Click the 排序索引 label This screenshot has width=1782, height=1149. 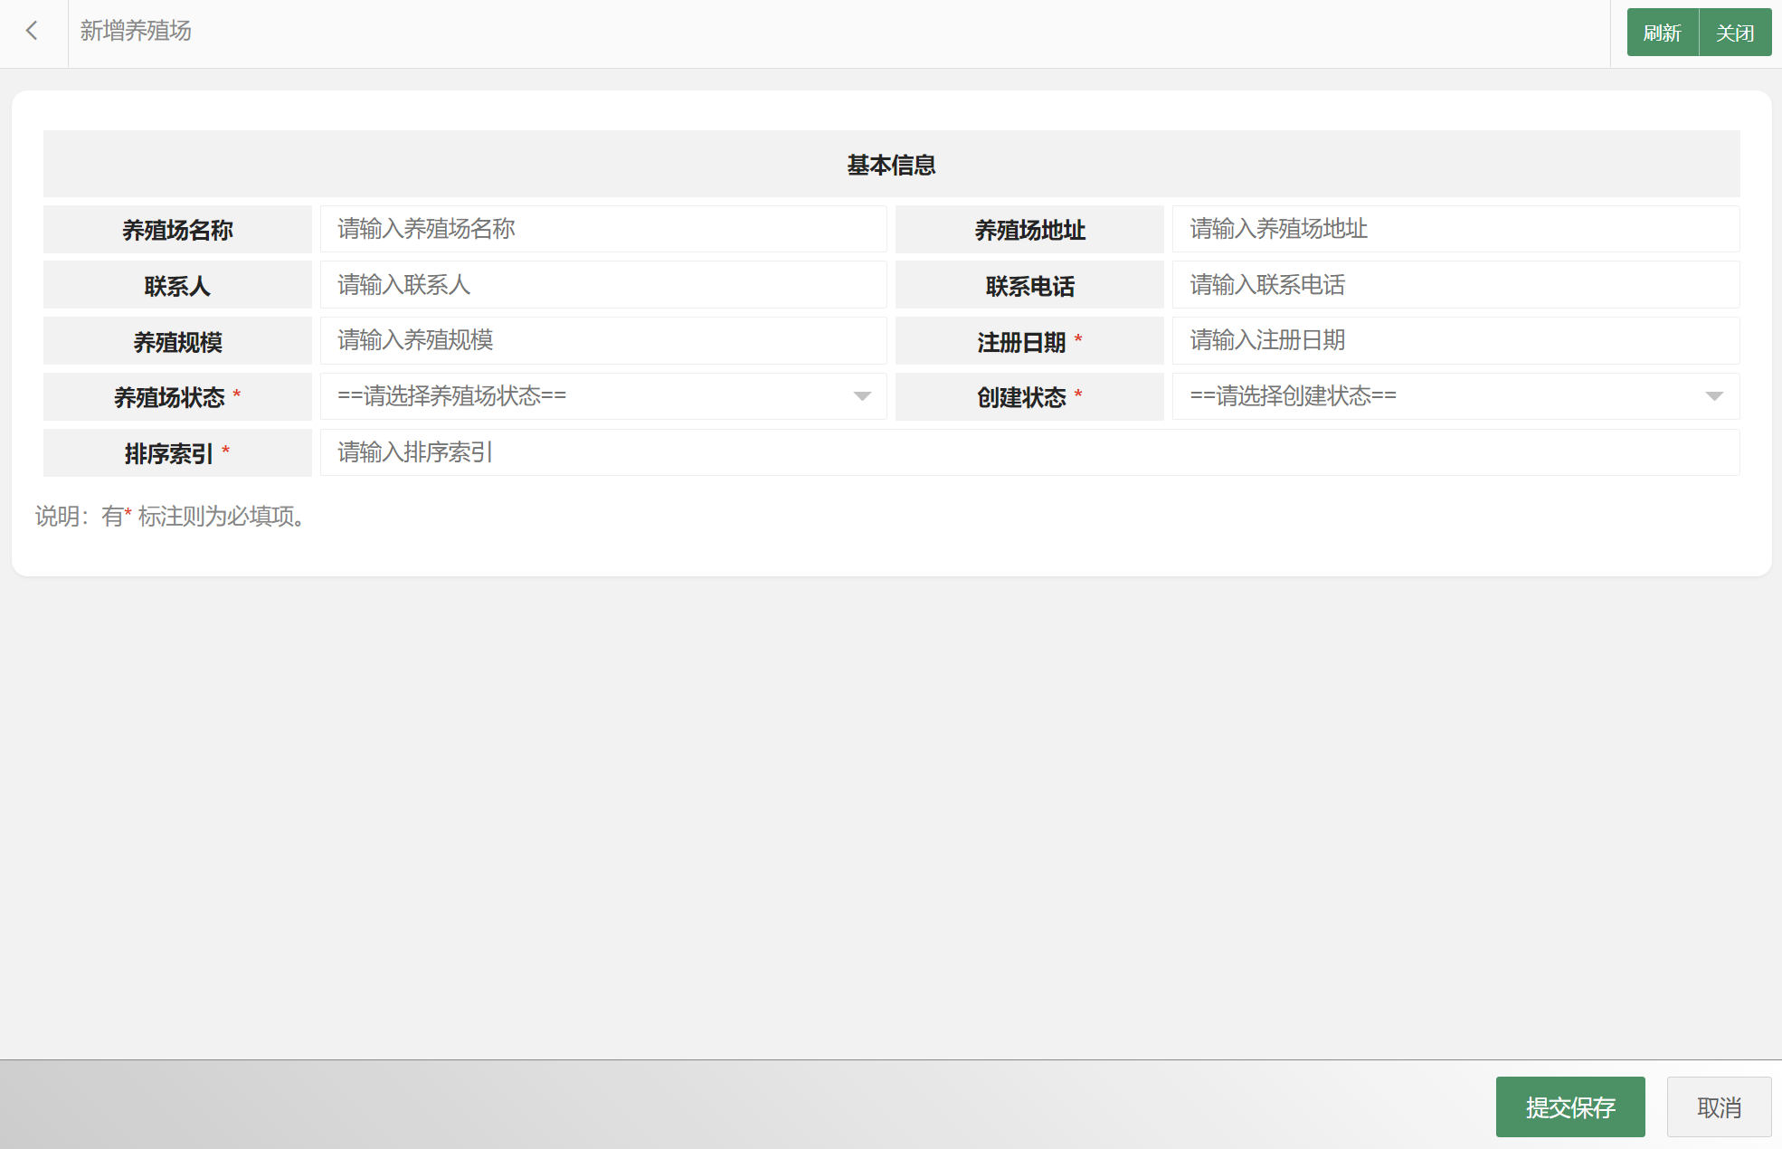click(177, 453)
